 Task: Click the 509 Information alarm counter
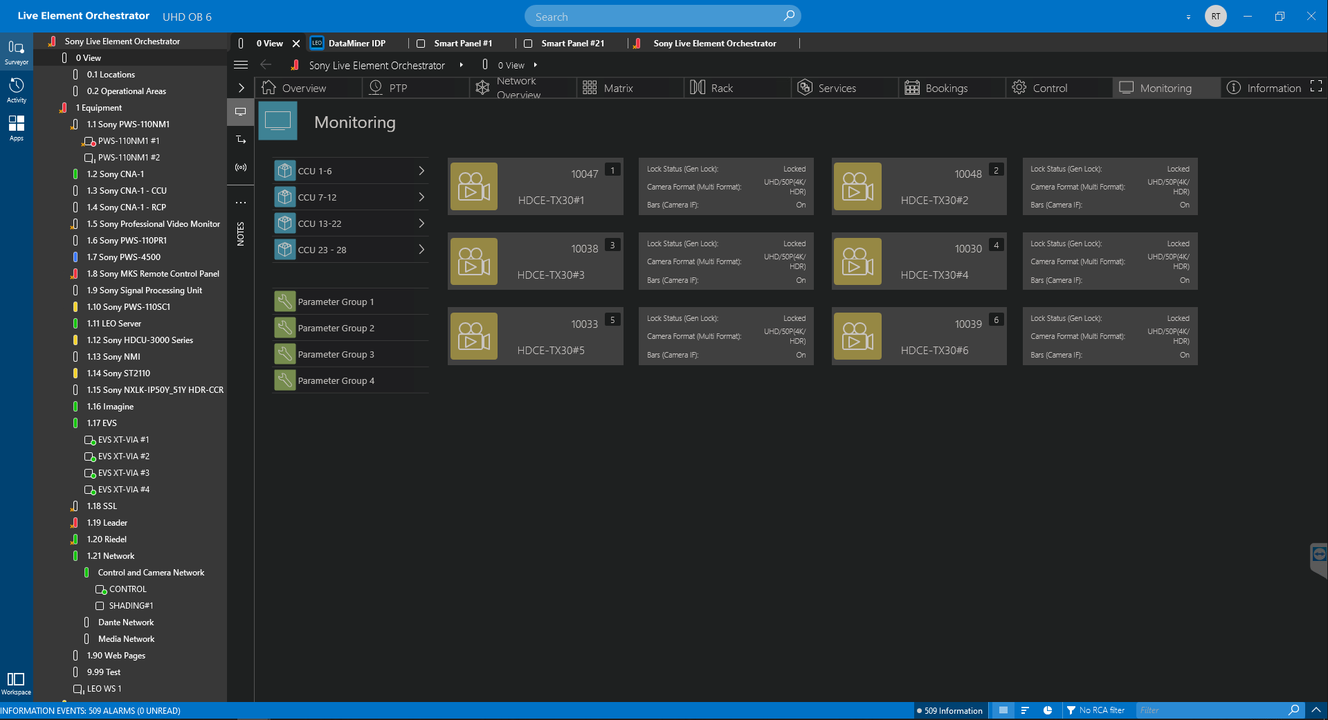click(x=949, y=710)
